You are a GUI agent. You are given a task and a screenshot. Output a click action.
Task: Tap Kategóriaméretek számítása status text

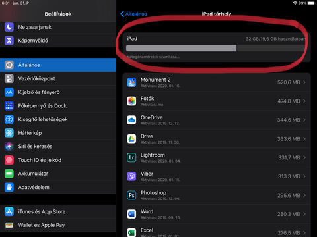pos(153,57)
